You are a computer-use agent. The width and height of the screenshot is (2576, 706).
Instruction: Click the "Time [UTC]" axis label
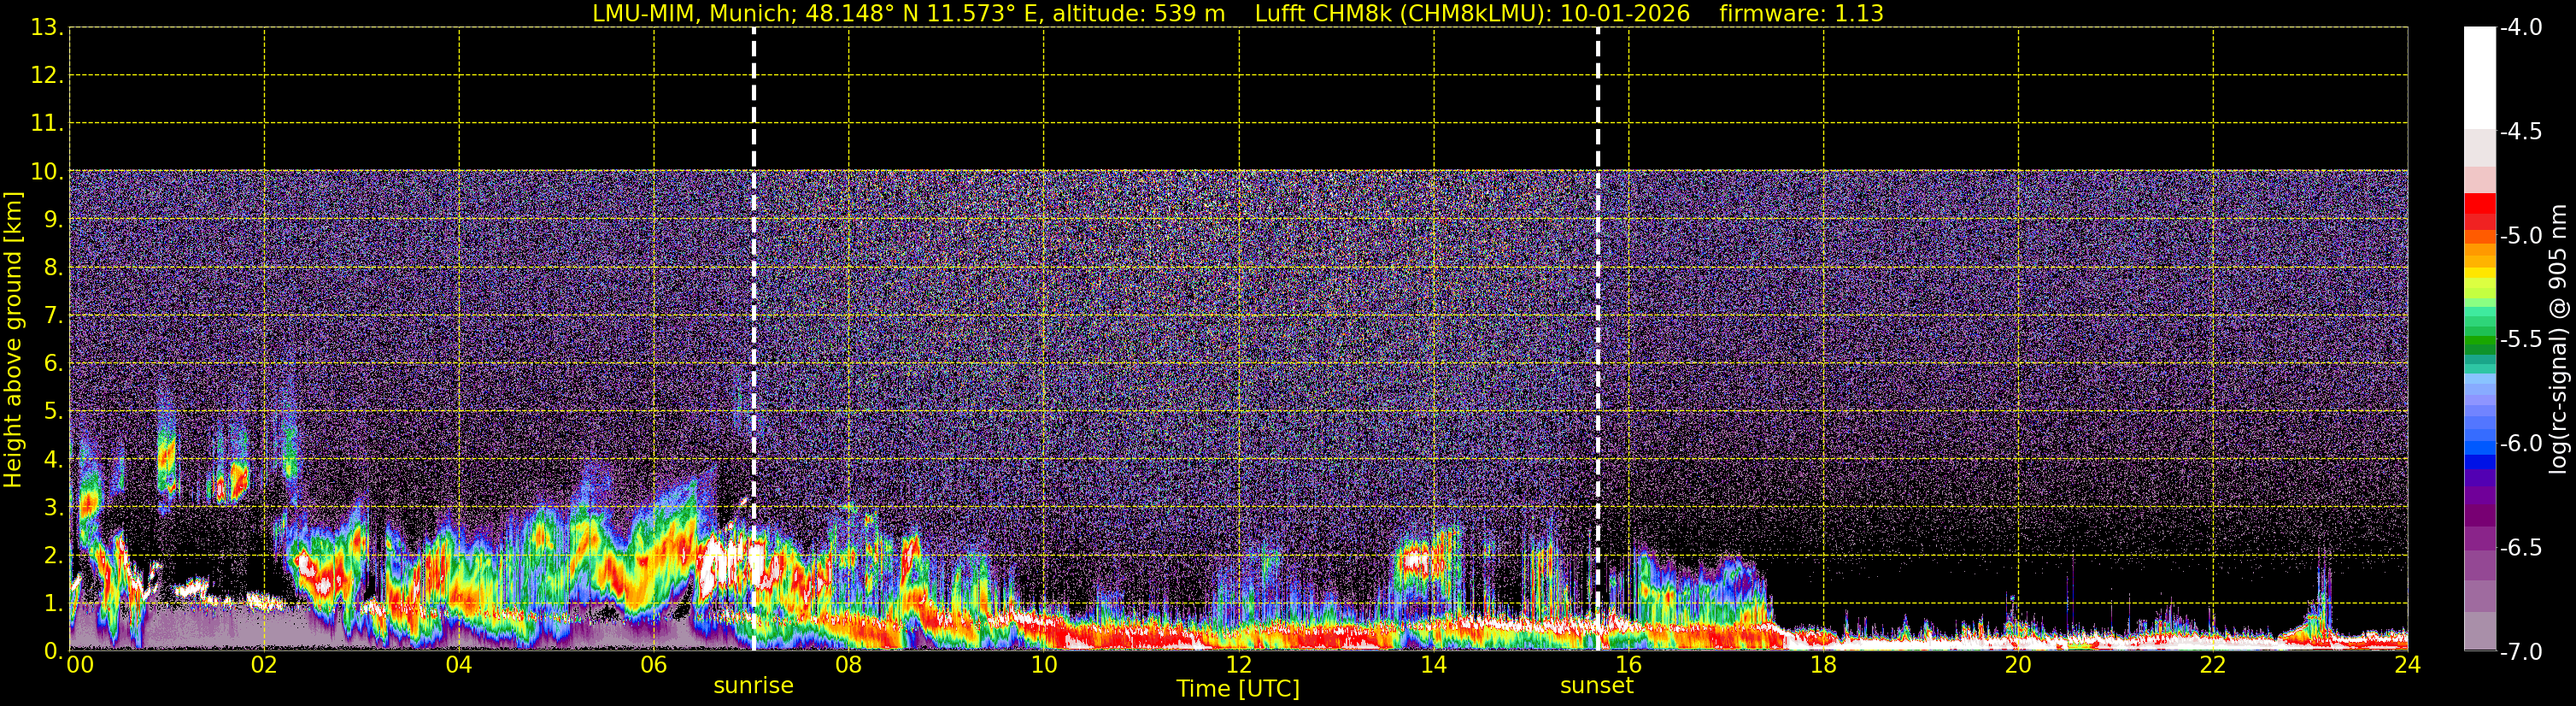[x=1238, y=689]
